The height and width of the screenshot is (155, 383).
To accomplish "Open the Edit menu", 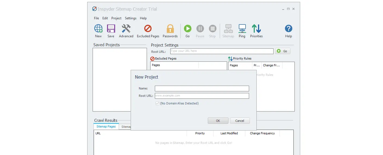I will 105,18.
